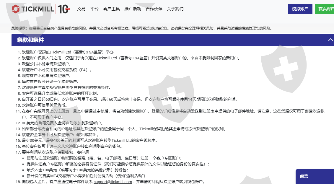Click bullet 最少入金100美元 到钱包
Viewport: 334px width, 184px height.
(x=78, y=170)
